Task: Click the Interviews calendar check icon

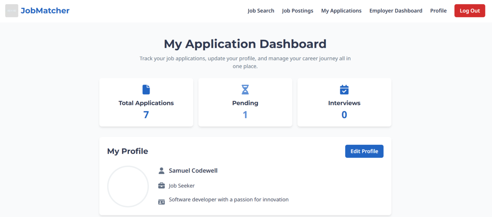Action: pyautogui.click(x=344, y=89)
